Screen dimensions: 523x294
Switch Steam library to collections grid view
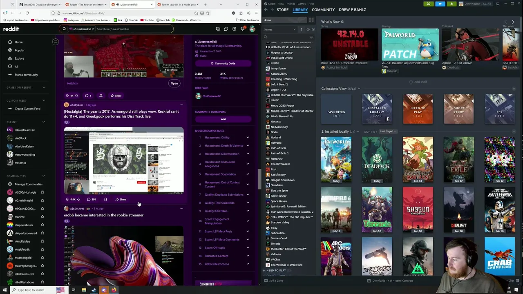point(311,20)
